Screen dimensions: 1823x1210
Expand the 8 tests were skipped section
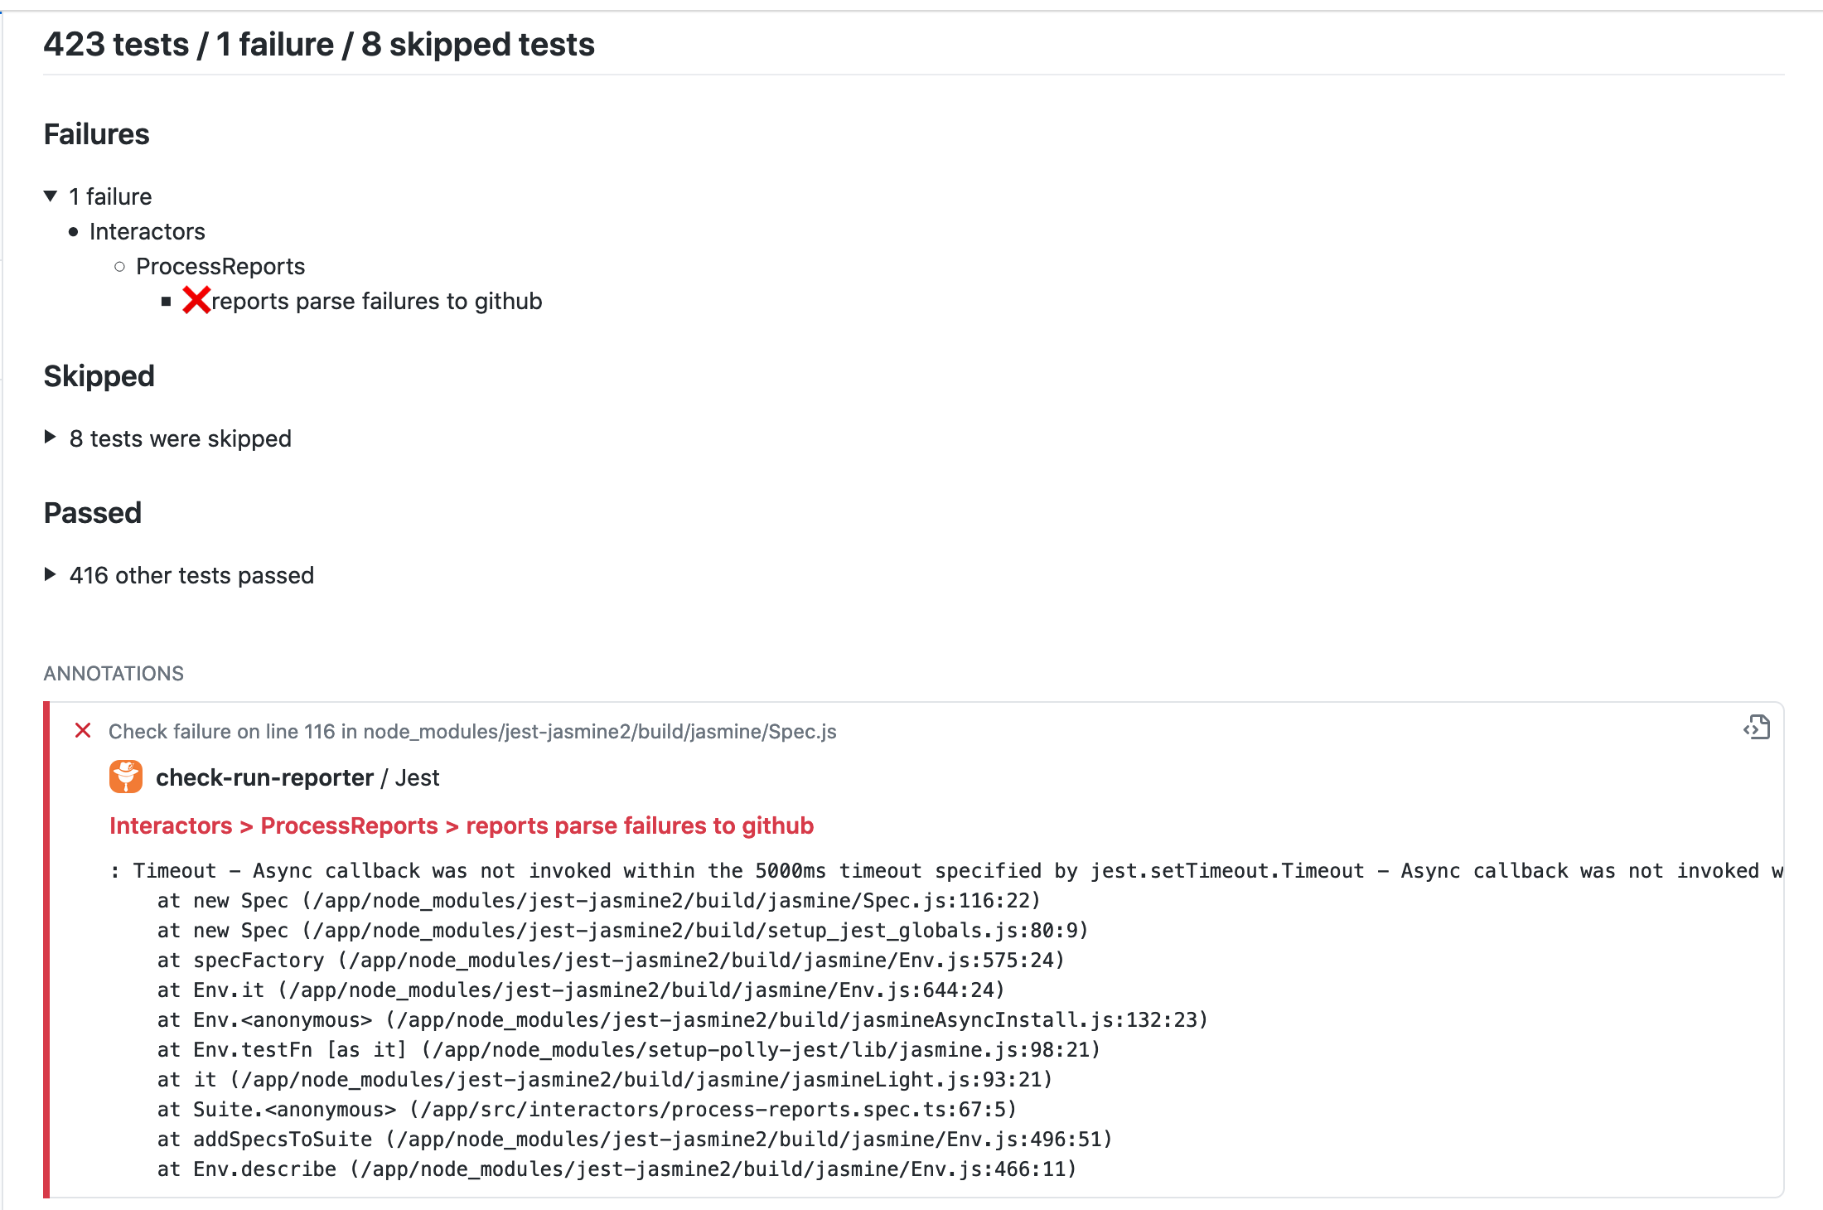pos(51,438)
